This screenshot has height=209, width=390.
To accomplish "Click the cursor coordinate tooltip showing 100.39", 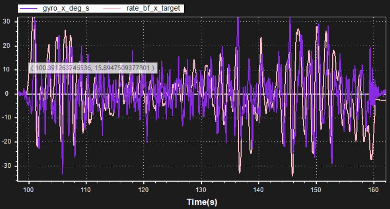I will [93, 68].
